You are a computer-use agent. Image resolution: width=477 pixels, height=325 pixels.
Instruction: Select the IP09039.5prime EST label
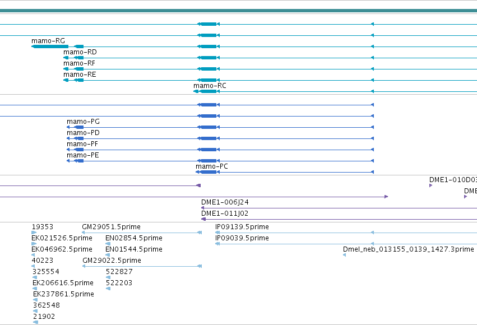point(242,238)
